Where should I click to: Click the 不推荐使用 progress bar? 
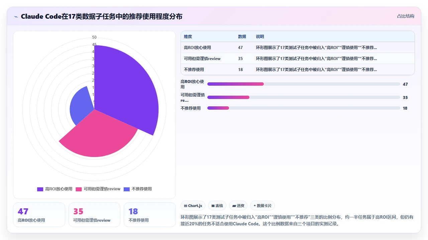[x=304, y=108]
